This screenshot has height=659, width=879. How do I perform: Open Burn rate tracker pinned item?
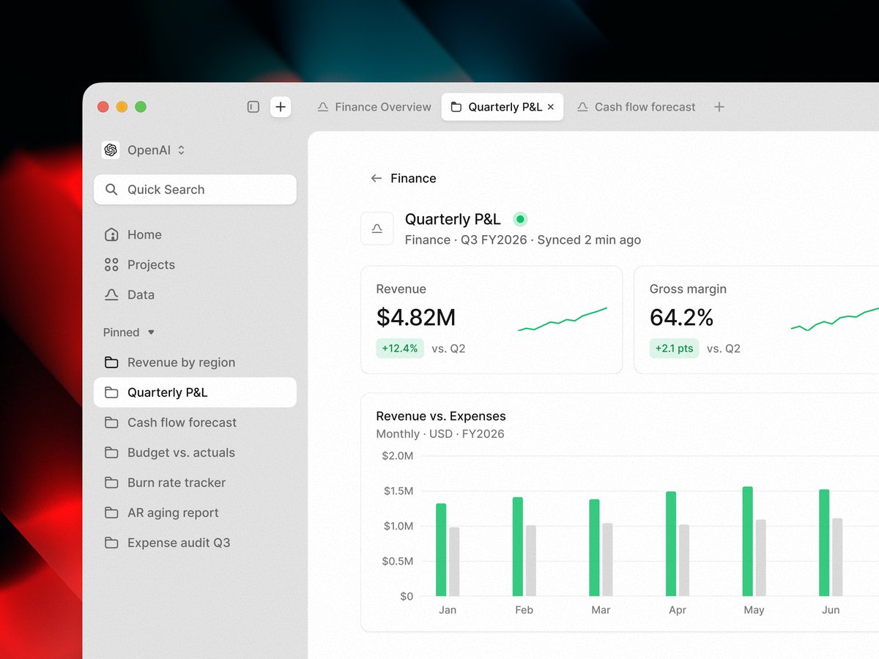[x=195, y=483]
